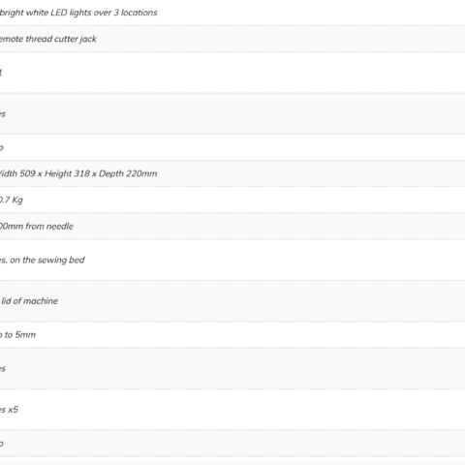The height and width of the screenshot is (465, 465).
Task: Select the word 'LED' in top row
Action: tap(59, 13)
